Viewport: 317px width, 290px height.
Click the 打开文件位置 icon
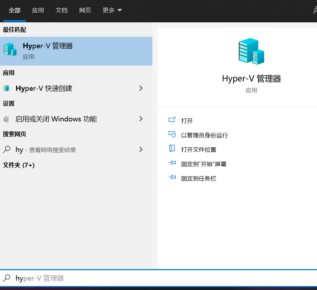click(x=173, y=149)
